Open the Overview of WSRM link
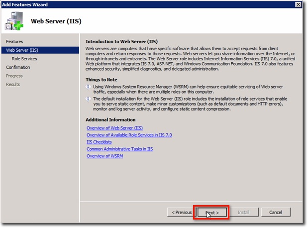The image size is (308, 228). click(x=104, y=156)
